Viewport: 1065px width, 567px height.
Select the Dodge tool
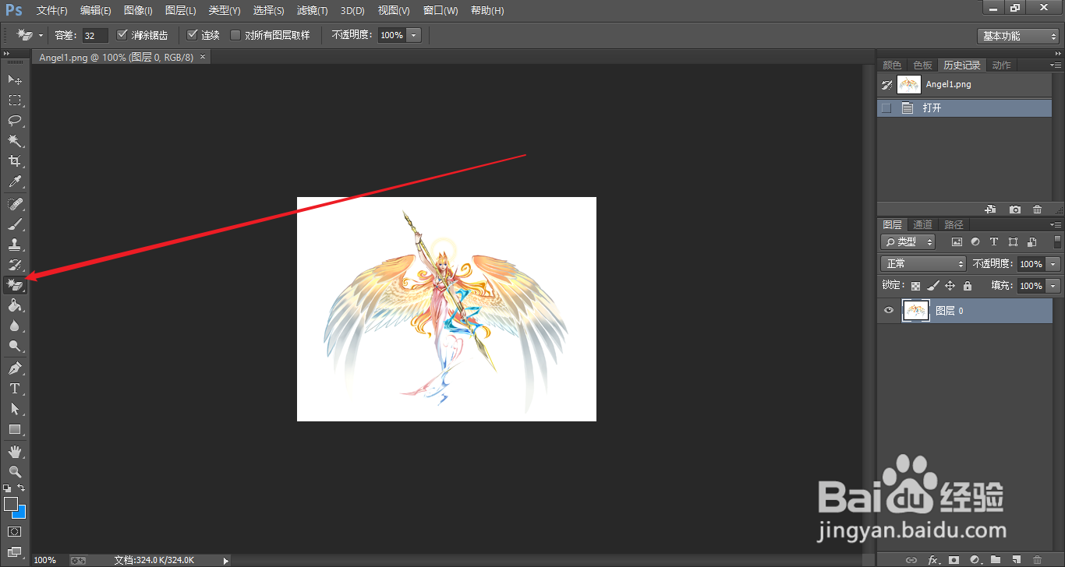coord(15,347)
